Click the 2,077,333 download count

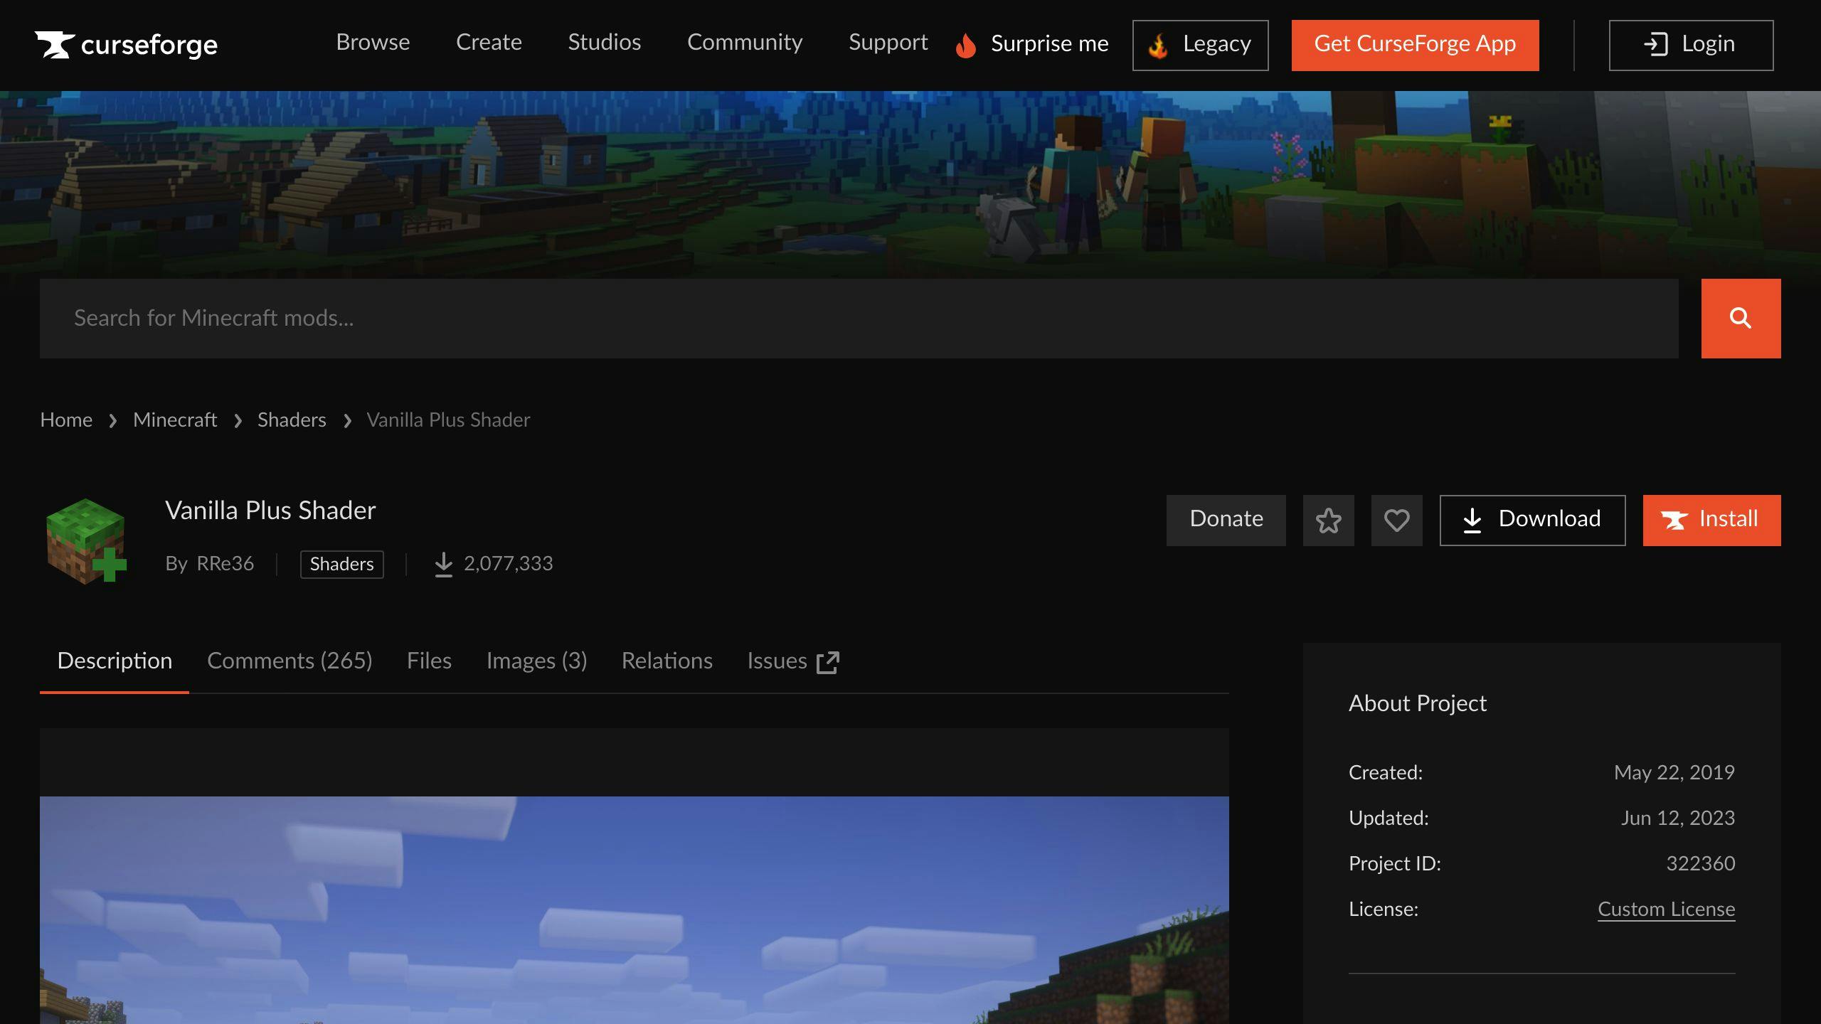[x=494, y=563]
